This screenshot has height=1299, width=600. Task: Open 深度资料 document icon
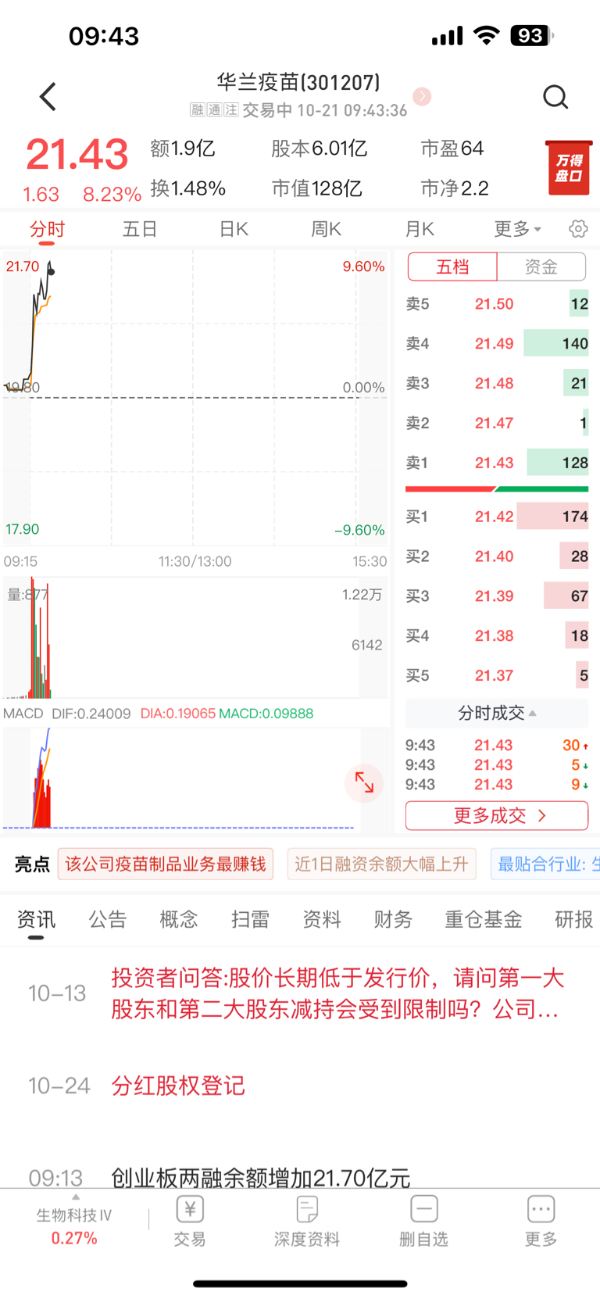click(x=307, y=1209)
